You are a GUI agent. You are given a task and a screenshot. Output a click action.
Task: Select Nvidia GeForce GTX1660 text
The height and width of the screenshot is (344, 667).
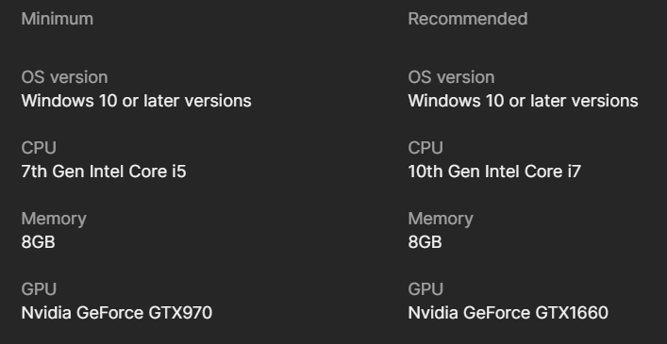coord(508,313)
